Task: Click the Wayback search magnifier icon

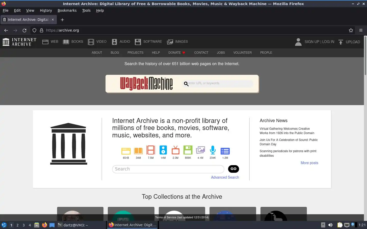Action: (186, 84)
